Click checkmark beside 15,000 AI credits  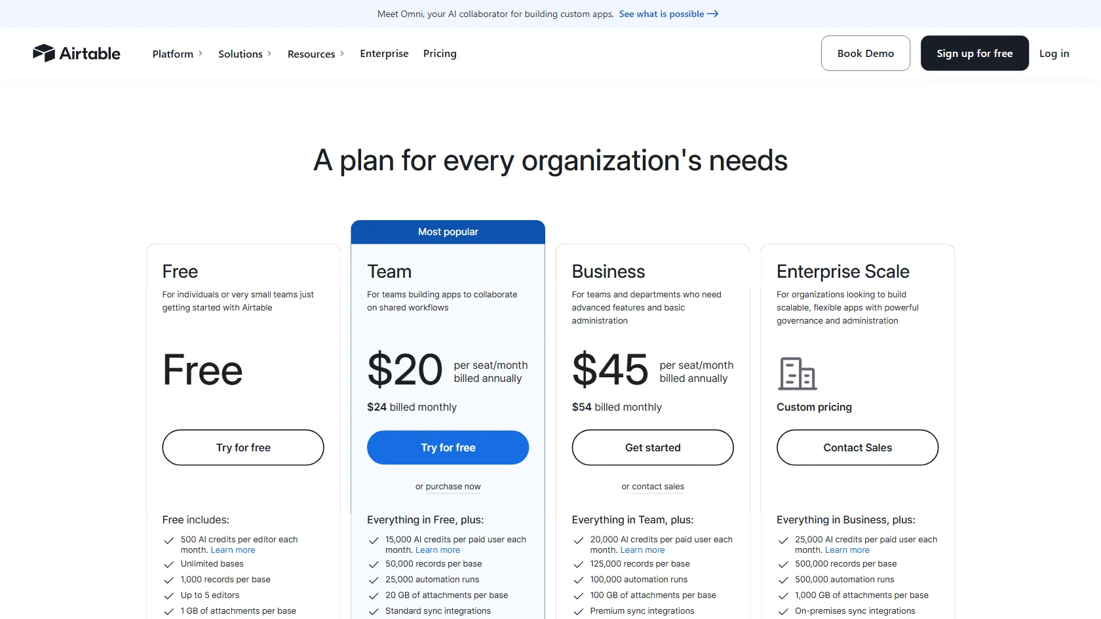[x=374, y=540]
